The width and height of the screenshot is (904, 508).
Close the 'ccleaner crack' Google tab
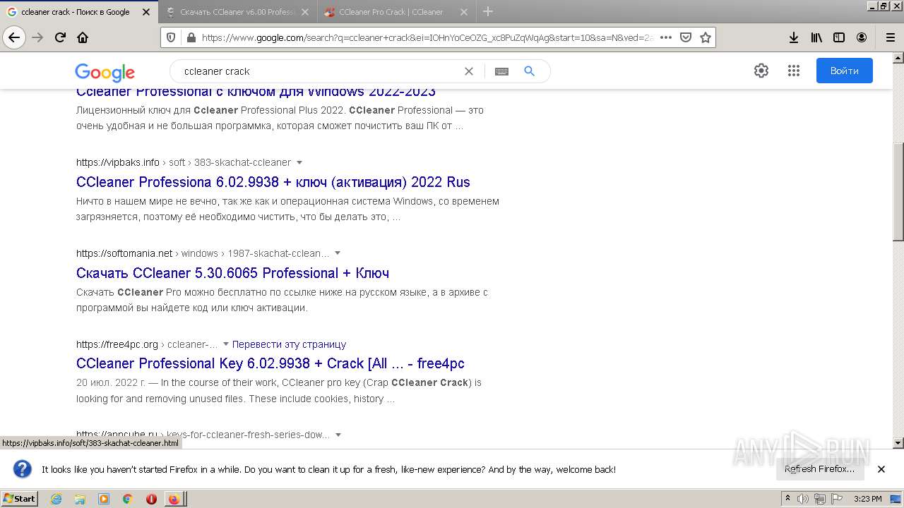[146, 12]
